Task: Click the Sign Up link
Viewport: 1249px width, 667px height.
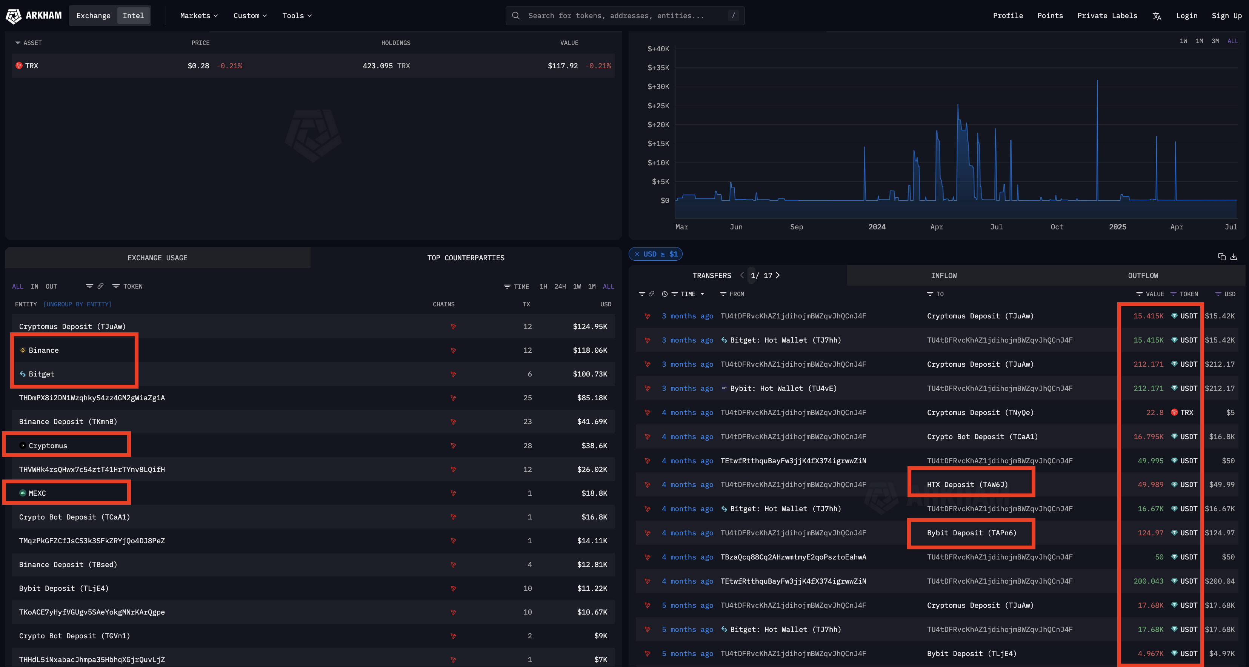Action: pyautogui.click(x=1227, y=15)
